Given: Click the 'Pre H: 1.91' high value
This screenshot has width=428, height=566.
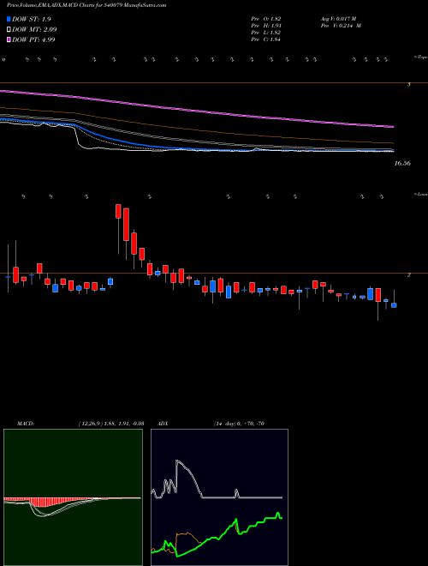Looking at the screenshot, I should point(266,26).
